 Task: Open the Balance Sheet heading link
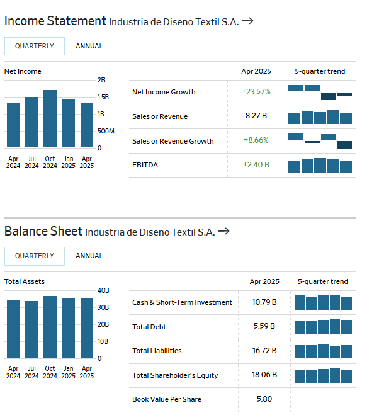[43, 232]
